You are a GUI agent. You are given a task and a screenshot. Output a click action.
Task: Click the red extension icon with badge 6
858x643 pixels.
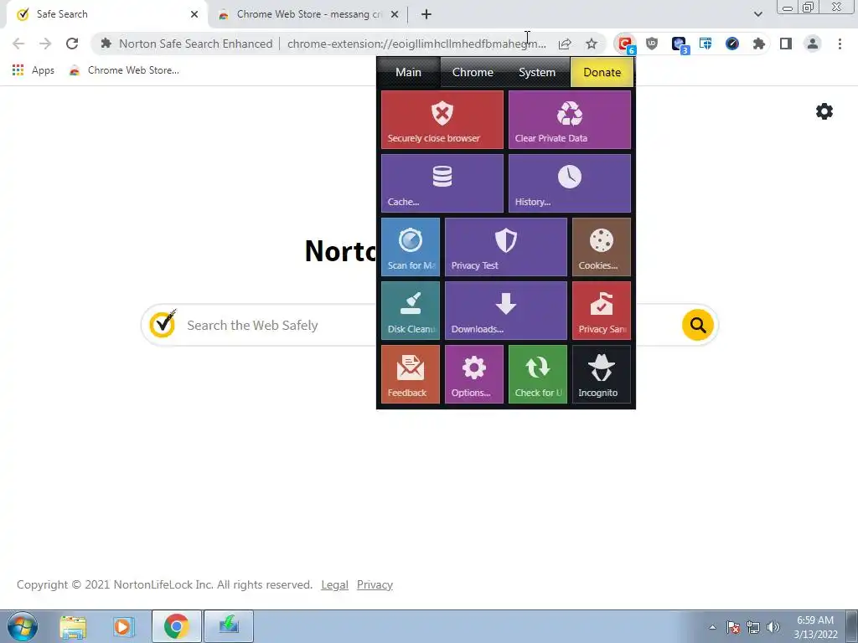pyautogui.click(x=625, y=44)
